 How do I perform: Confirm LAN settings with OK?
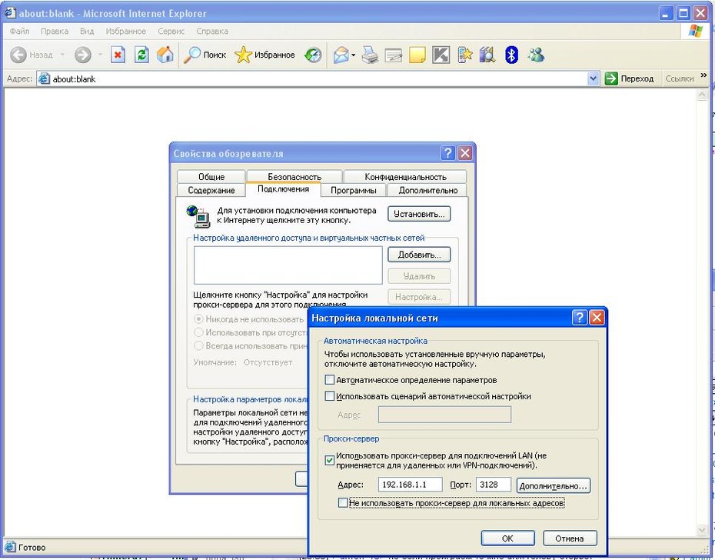507,538
